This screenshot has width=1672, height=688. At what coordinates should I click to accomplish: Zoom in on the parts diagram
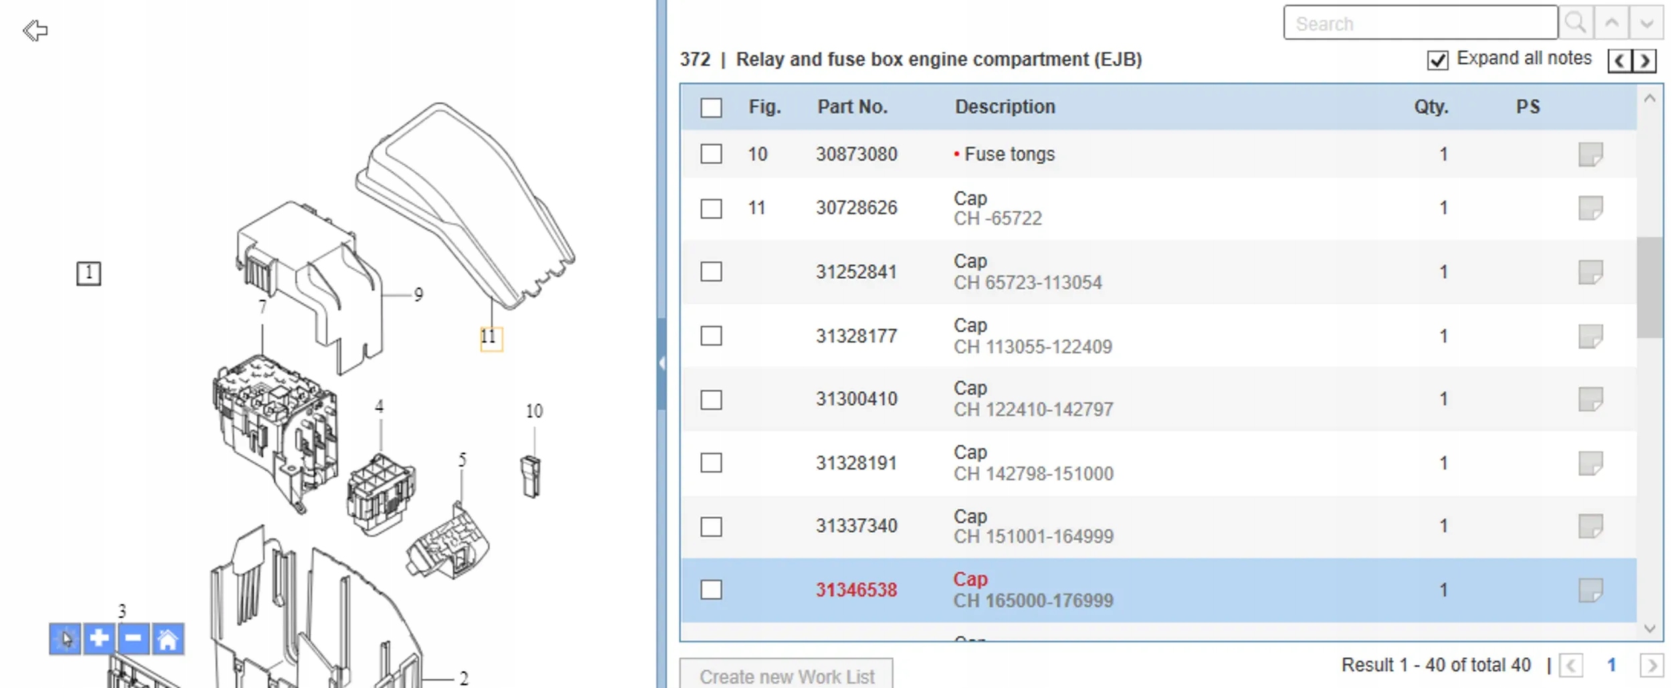99,639
